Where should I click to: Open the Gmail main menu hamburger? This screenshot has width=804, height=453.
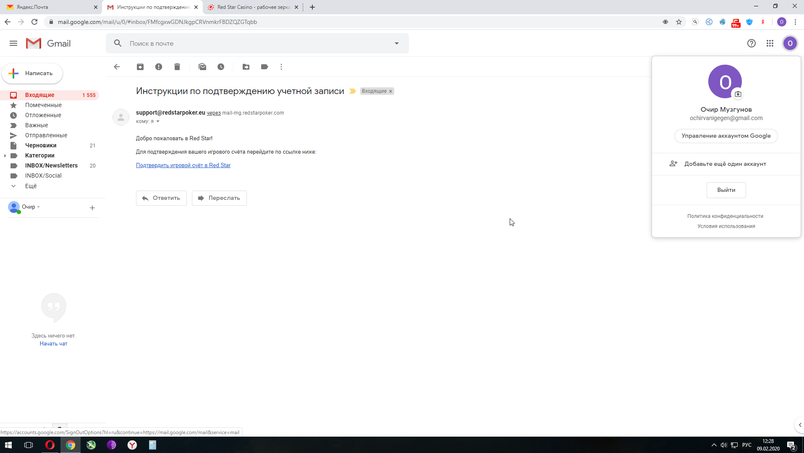13,43
